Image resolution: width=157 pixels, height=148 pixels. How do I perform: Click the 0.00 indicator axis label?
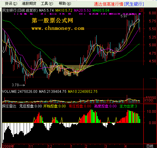point(153,123)
